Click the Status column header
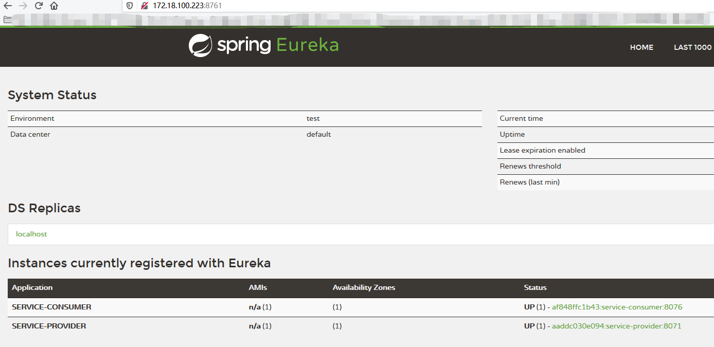This screenshot has width=714, height=347. (535, 287)
